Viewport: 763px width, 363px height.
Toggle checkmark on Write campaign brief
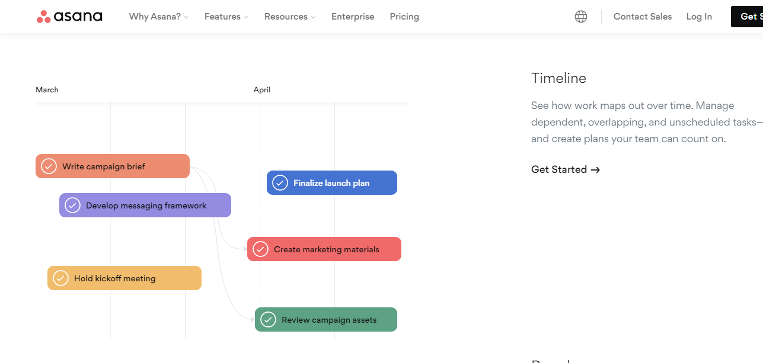pyautogui.click(x=49, y=166)
